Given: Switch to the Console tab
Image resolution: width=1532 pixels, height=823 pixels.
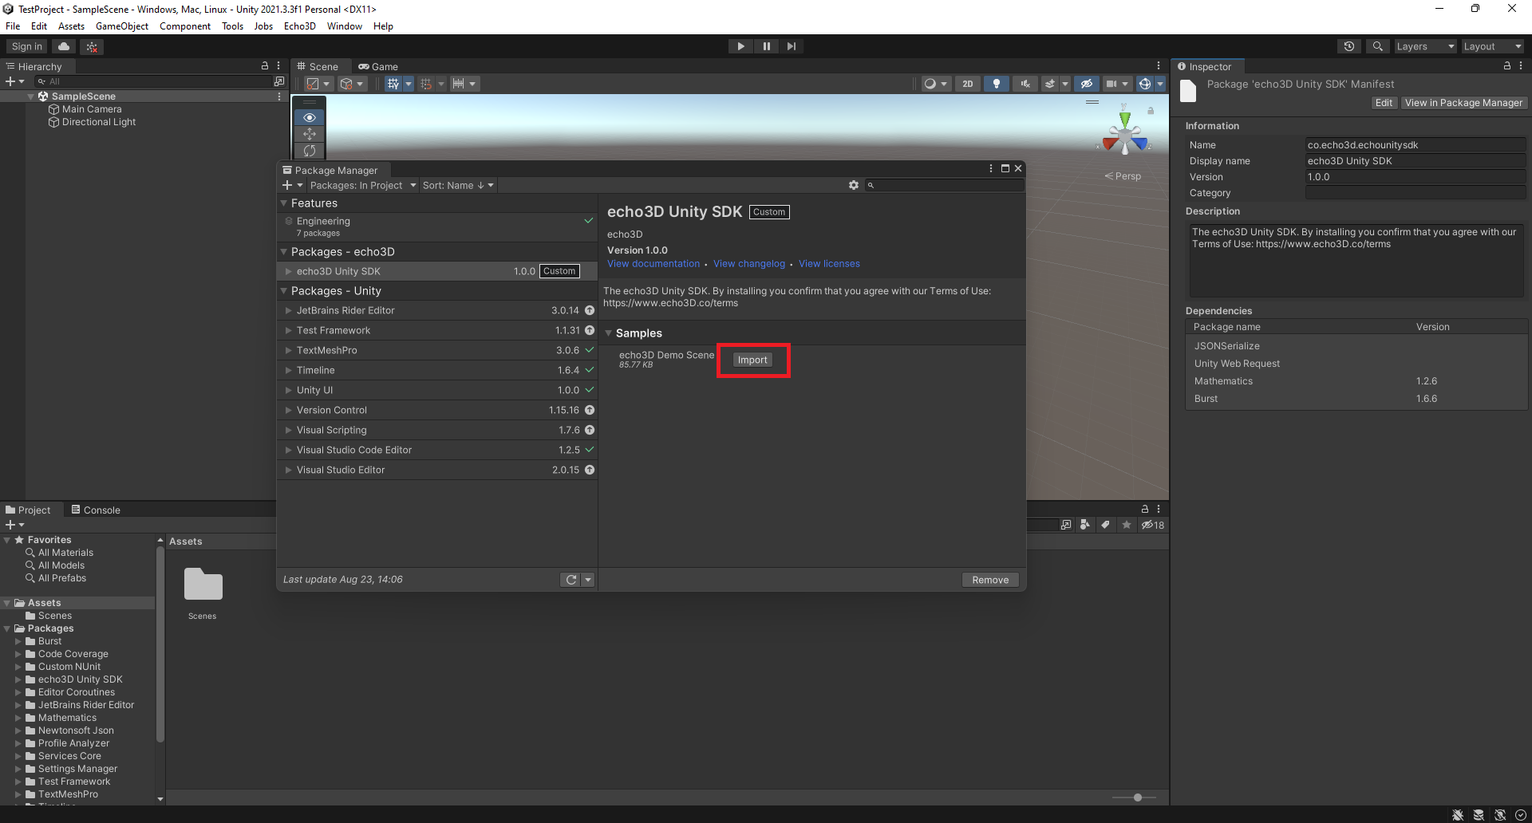Looking at the screenshot, I should 96,510.
